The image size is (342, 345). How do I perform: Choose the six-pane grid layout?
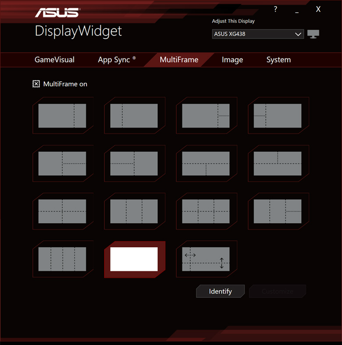pos(207,211)
